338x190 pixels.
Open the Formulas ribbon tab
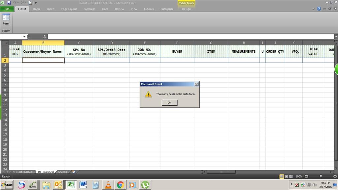89,9
